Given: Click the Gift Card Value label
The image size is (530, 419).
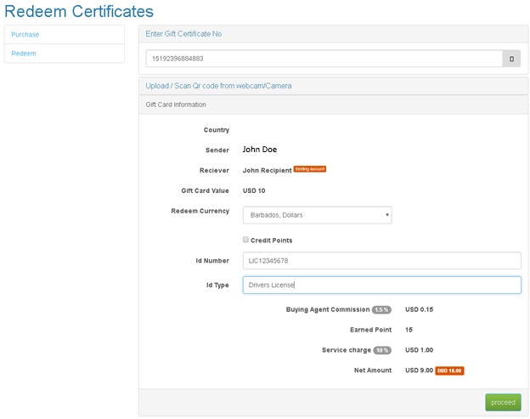Looking at the screenshot, I should point(206,190).
